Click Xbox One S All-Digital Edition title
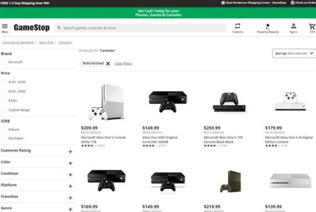 [x=289, y=140]
